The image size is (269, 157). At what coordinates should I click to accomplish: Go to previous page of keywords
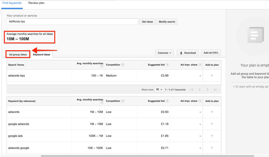point(200,90)
